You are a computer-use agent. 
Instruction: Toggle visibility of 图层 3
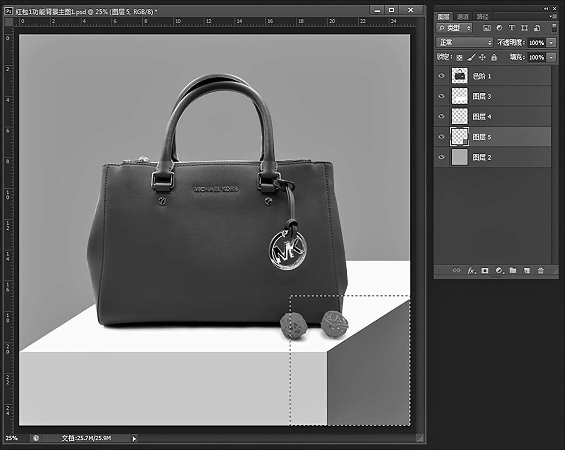441,96
